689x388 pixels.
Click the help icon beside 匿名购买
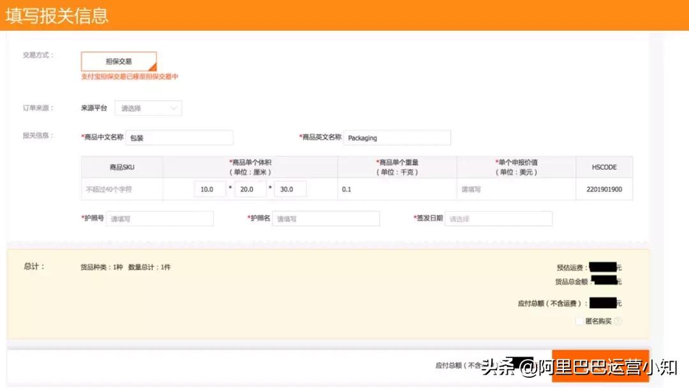(618, 321)
